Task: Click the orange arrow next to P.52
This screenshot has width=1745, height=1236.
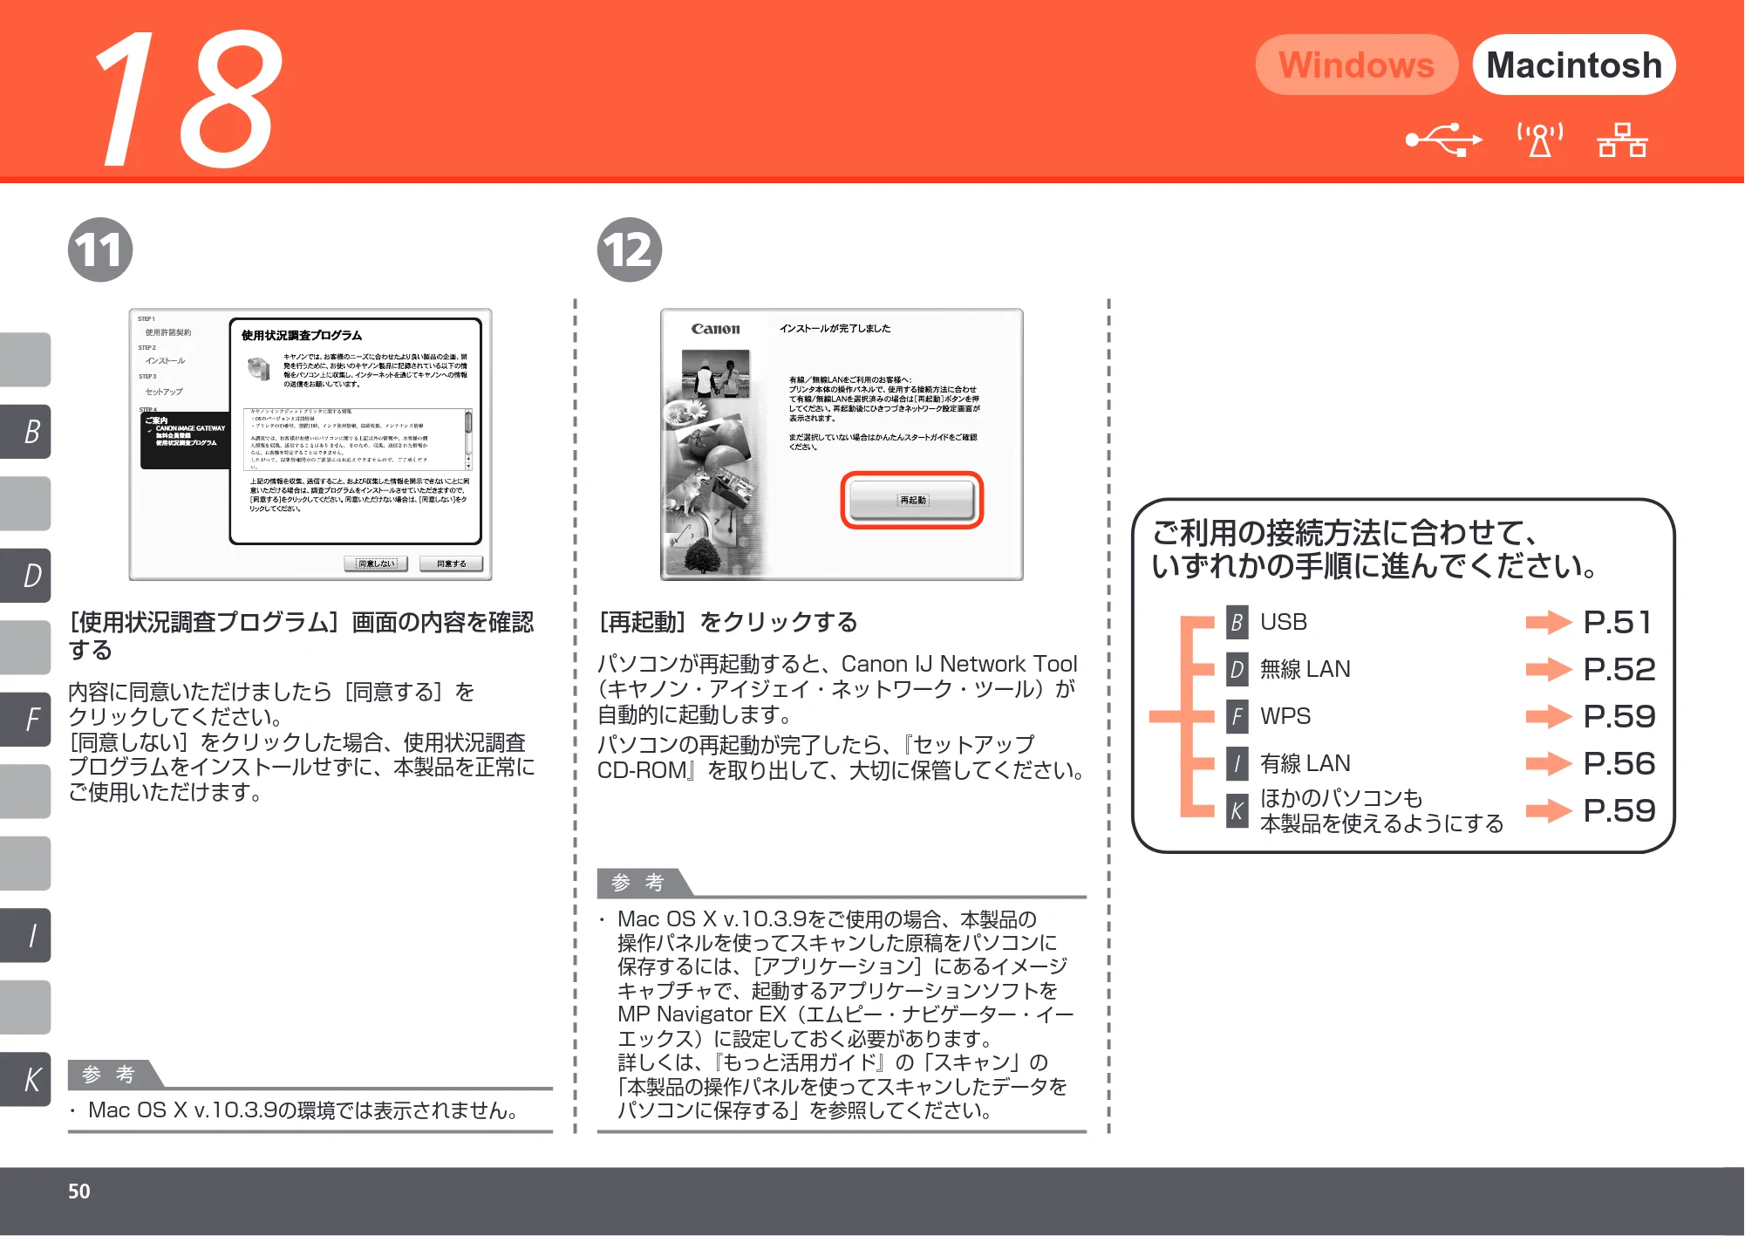Action: pyautogui.click(x=1549, y=670)
